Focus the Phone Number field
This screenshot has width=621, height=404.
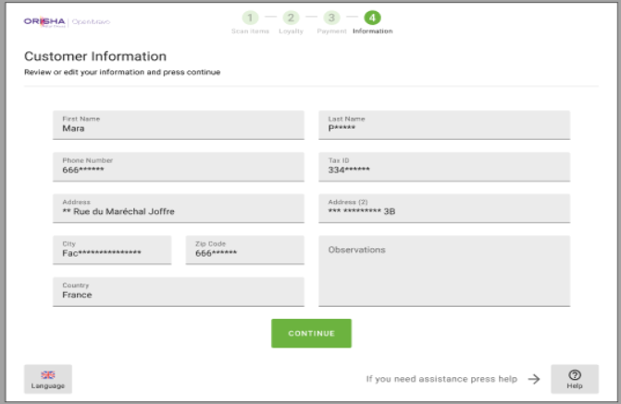[x=178, y=167]
